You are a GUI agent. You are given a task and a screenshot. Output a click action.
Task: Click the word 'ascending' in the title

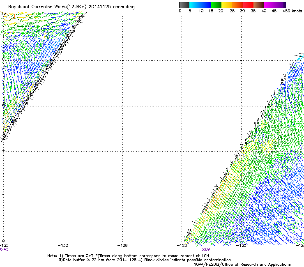click(124, 7)
